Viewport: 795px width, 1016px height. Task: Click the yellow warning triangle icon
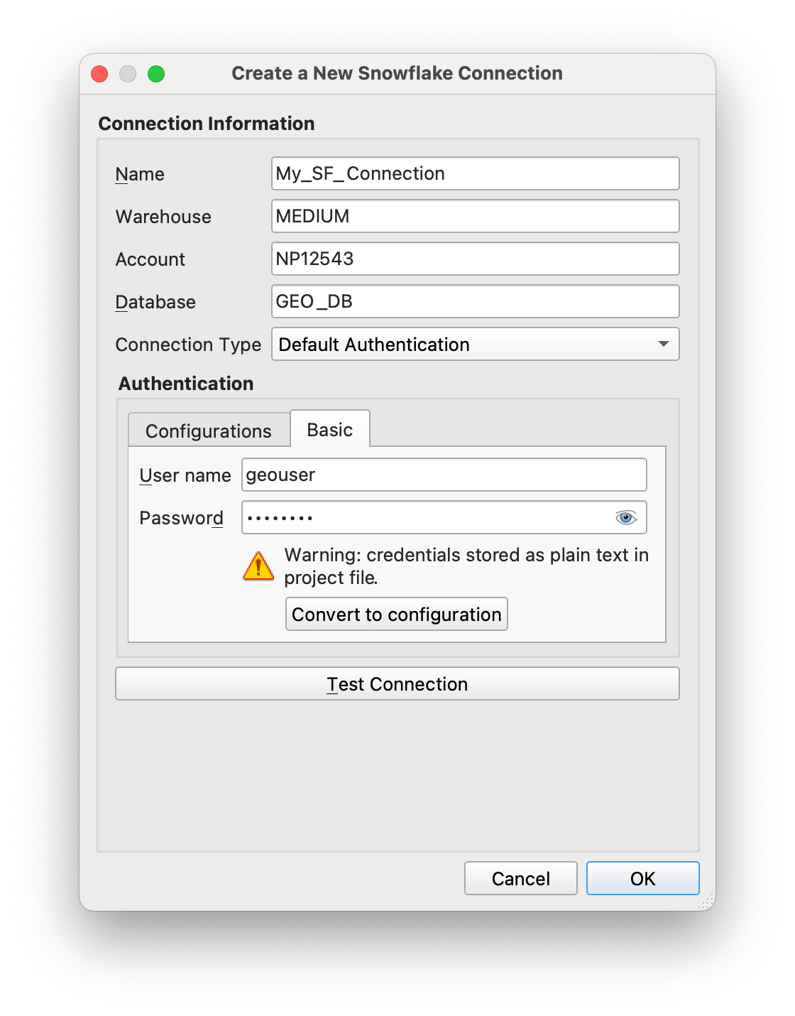coord(258,566)
